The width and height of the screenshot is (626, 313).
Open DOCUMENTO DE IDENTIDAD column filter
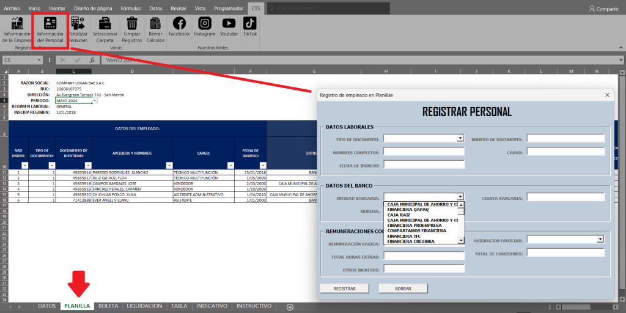[88, 165]
